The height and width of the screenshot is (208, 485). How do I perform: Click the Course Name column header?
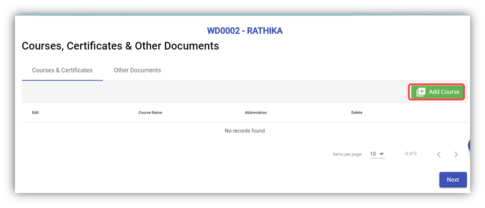150,113
